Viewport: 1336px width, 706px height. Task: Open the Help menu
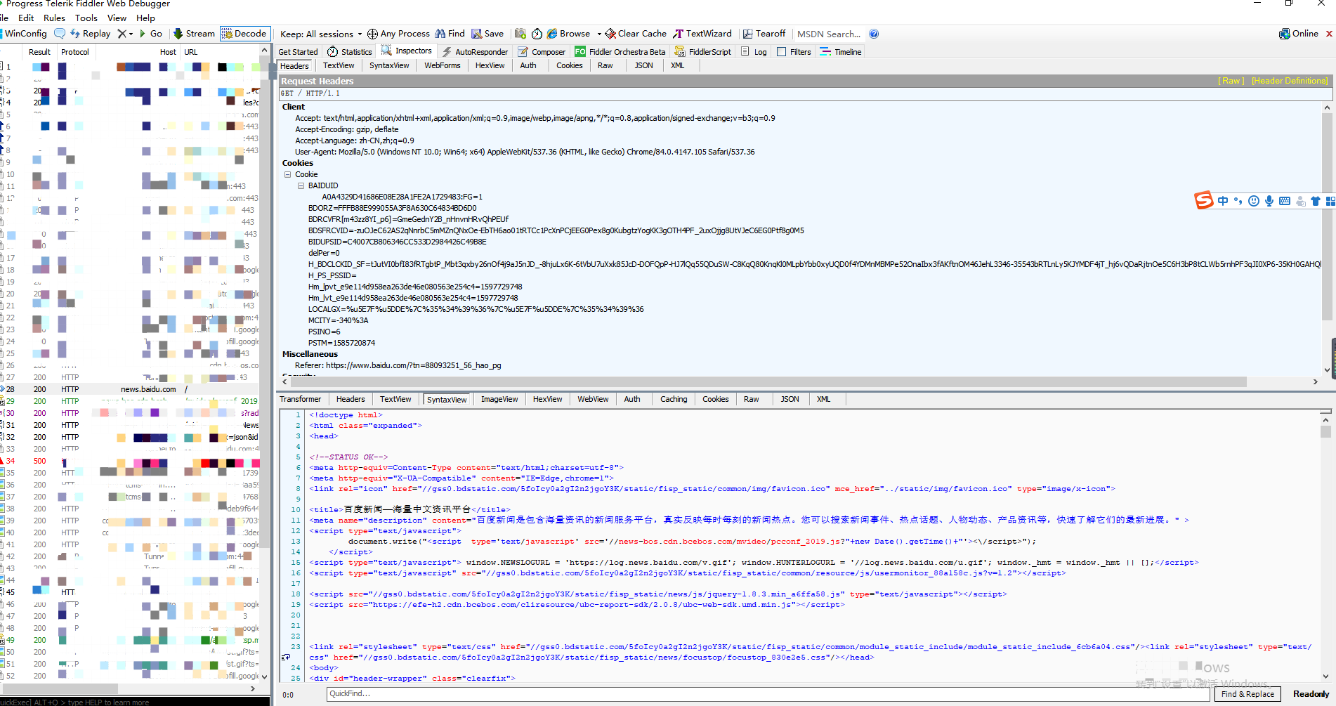pos(145,18)
